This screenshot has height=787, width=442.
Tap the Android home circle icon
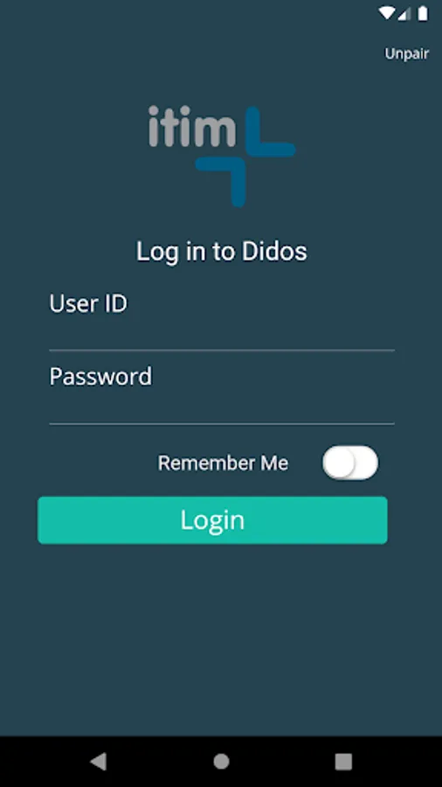[221, 761]
